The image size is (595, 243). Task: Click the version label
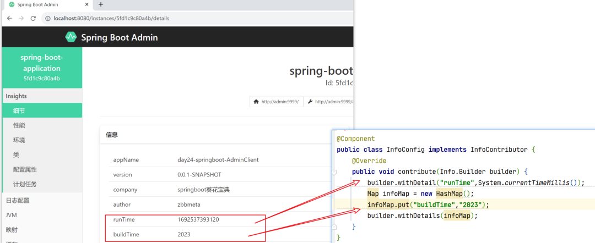click(x=122, y=175)
